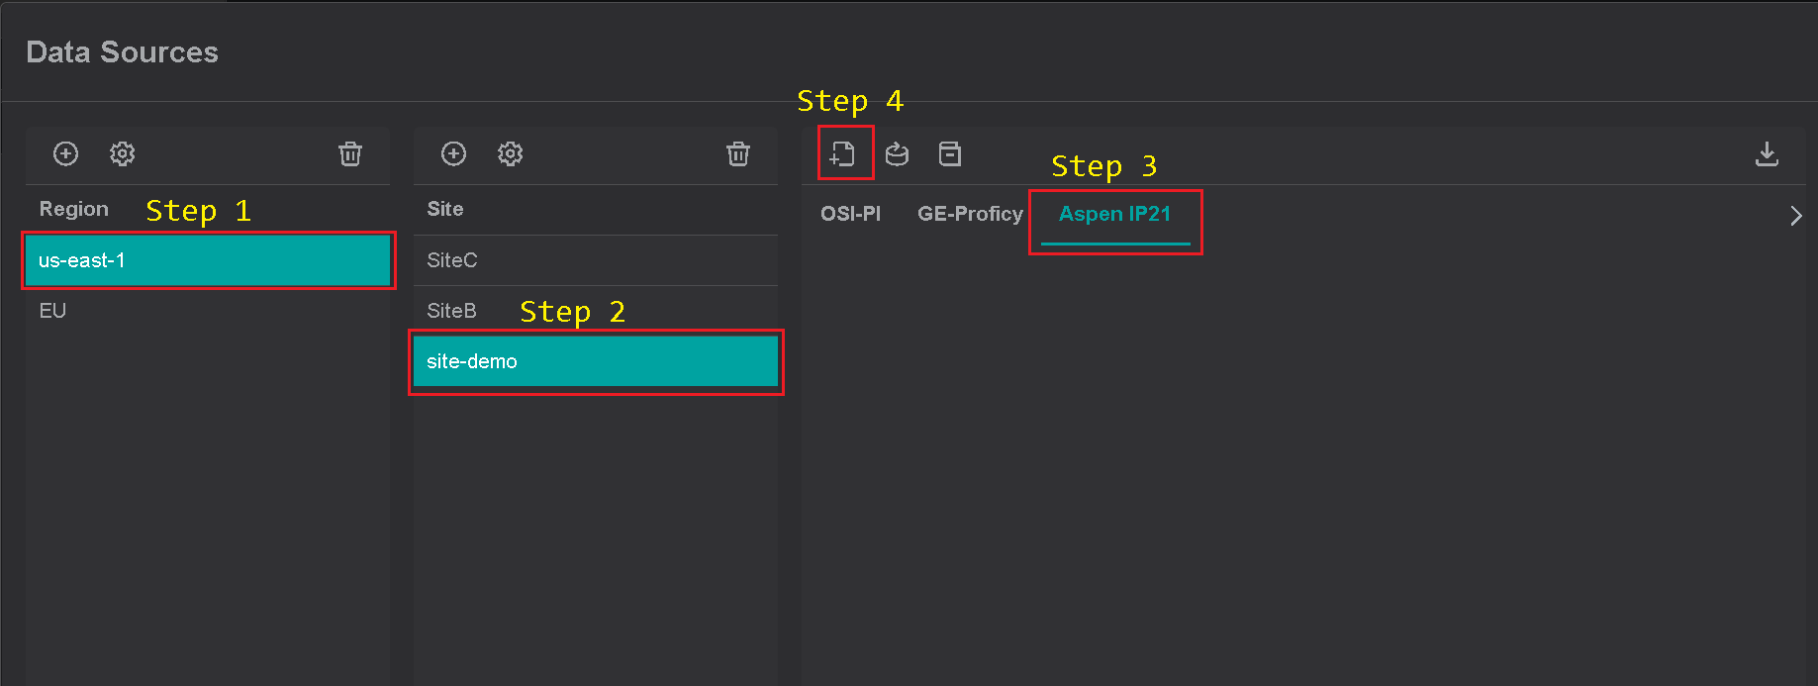
Task: Open Region settings gear icon
Action: pyautogui.click(x=122, y=153)
